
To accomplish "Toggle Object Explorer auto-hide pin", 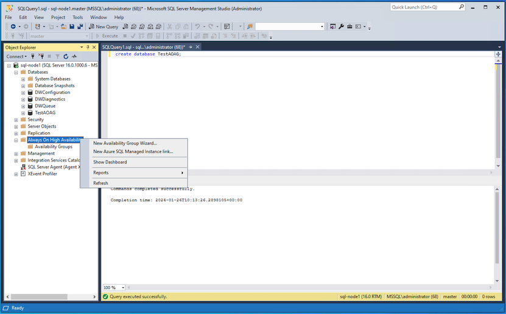I will coord(88,47).
